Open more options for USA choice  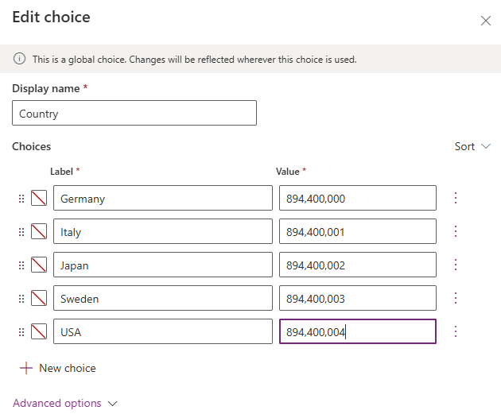pos(456,331)
